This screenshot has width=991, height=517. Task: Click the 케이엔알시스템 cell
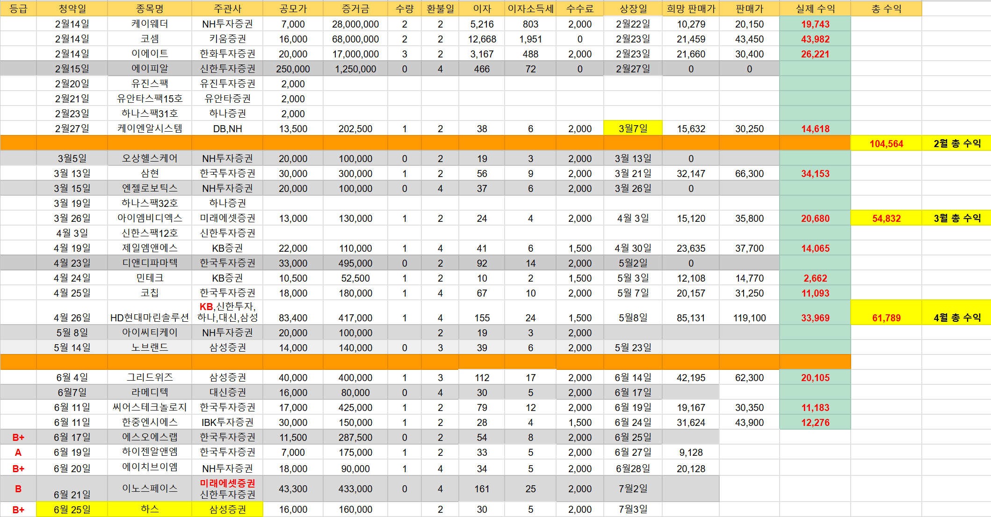(150, 128)
